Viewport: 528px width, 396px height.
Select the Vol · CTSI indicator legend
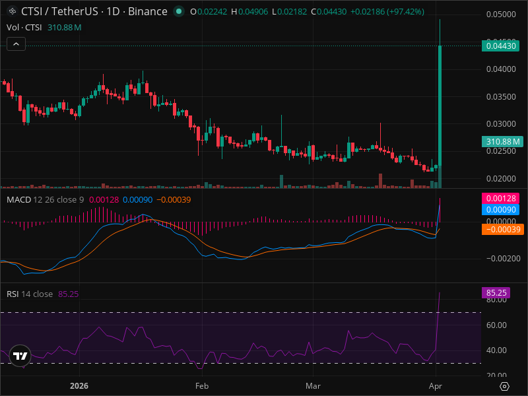point(24,28)
